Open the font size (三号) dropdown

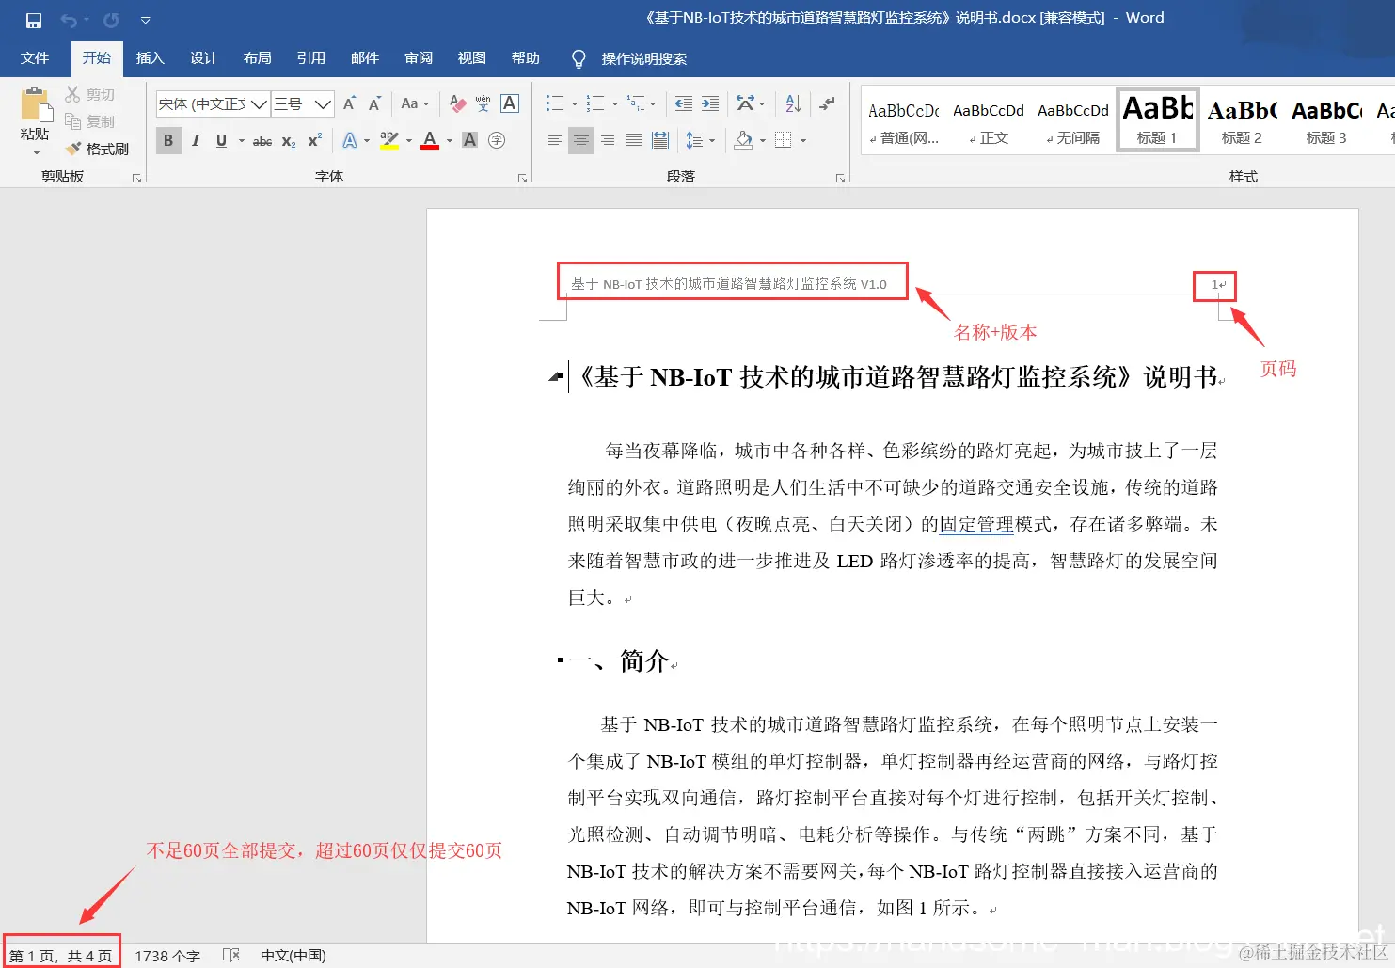pyautogui.click(x=323, y=103)
